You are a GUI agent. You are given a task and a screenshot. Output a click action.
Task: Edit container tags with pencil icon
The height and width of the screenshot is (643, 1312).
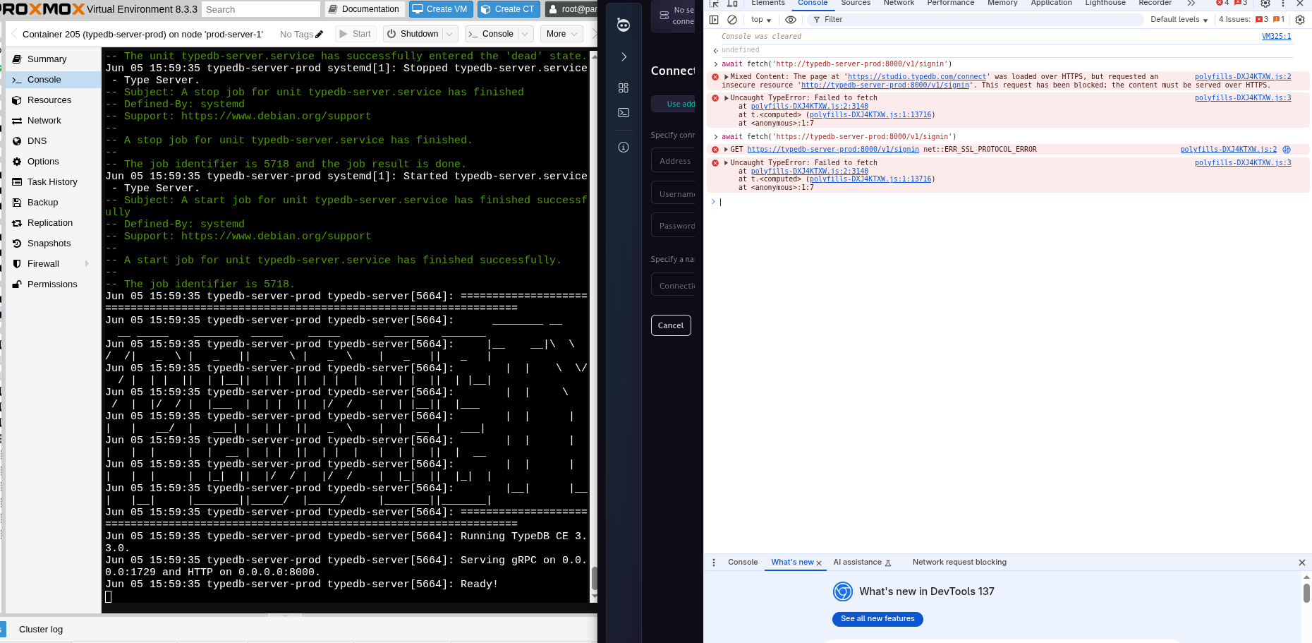320,34
